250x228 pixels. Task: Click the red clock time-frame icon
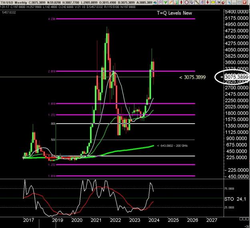[186, 2]
